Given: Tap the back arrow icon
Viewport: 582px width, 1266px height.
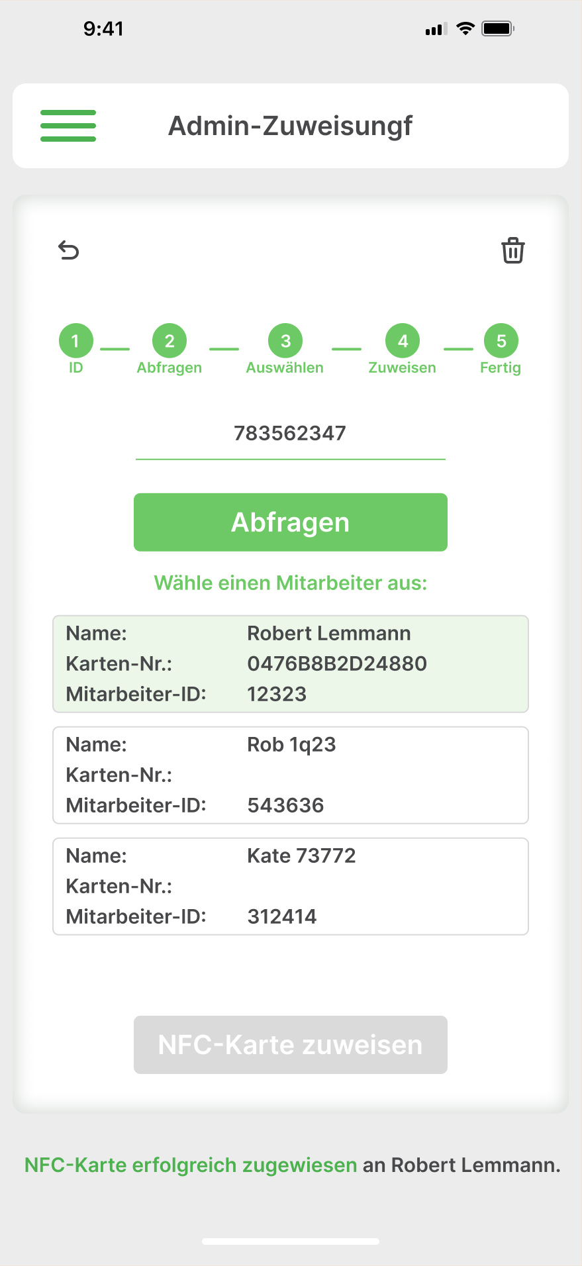Looking at the screenshot, I should 69,250.
